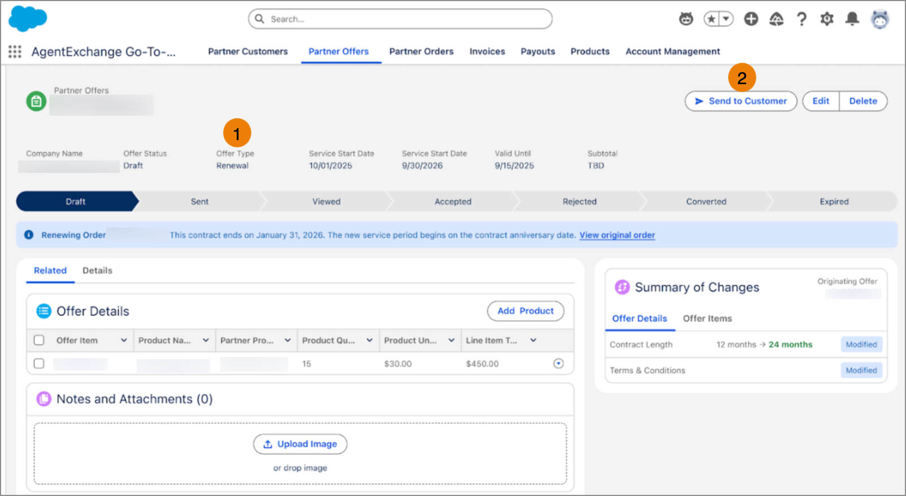The width and height of the screenshot is (906, 496).
Task: Click the green Partner Offers record icon
Action: [36, 101]
